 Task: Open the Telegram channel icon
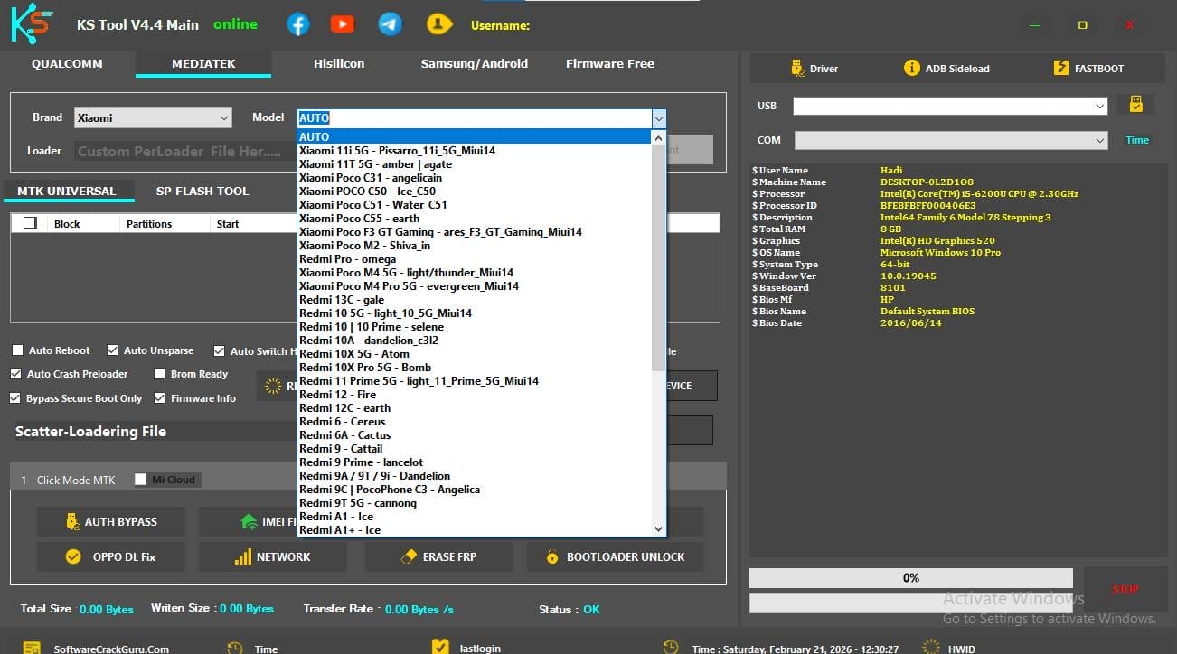coord(390,23)
